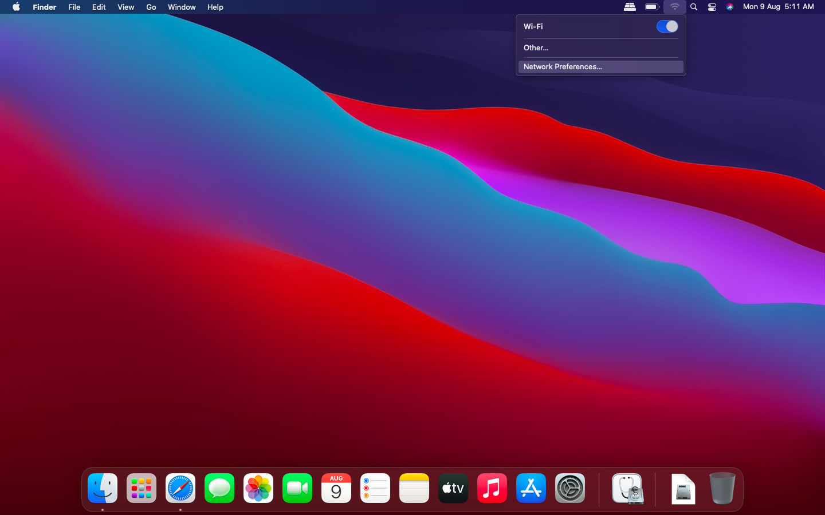
Task: Open Photos app from Dock
Action: (x=258, y=489)
